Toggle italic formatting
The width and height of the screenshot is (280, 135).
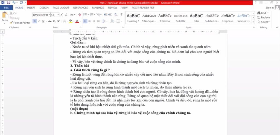pos(39,21)
